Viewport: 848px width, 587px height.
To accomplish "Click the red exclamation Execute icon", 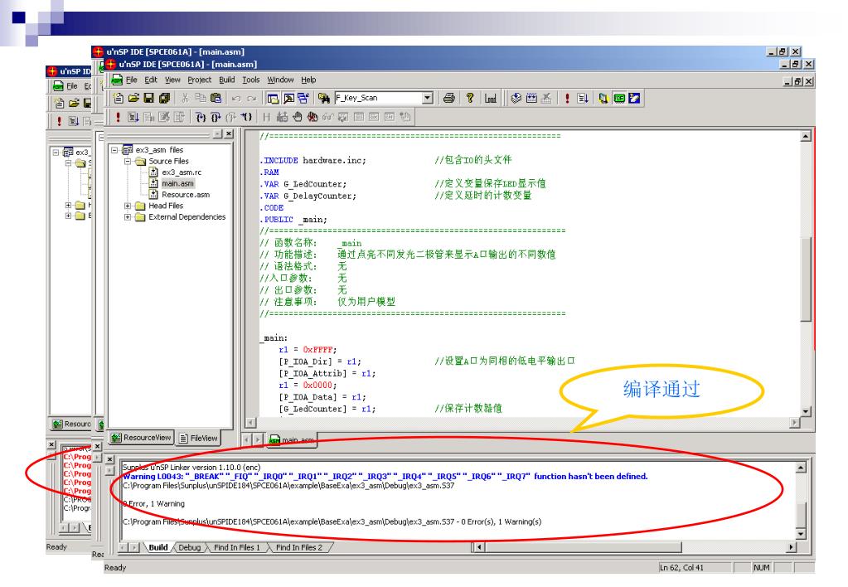I will coord(119,117).
